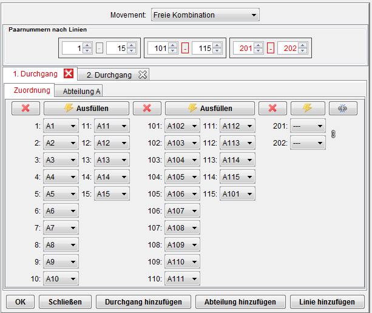This screenshot has width=372, height=313.
Task: Switch to the 2. Durchgang tab
Action: [108, 75]
